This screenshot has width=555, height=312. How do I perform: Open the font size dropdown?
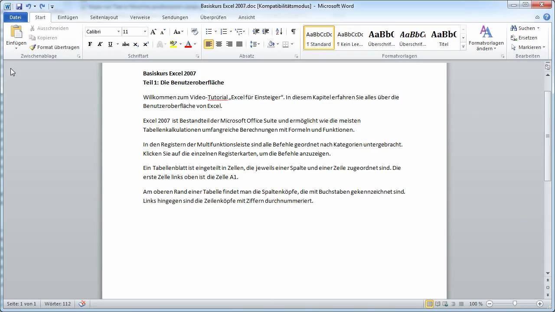(x=145, y=32)
